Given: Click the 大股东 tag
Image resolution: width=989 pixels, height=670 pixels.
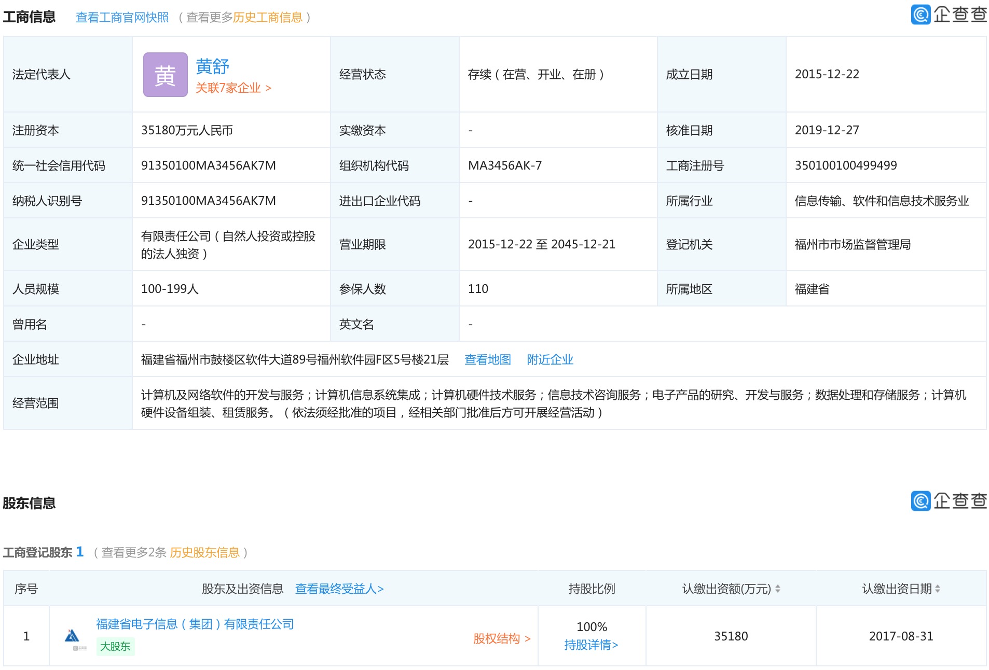Looking at the screenshot, I should click(x=115, y=647).
